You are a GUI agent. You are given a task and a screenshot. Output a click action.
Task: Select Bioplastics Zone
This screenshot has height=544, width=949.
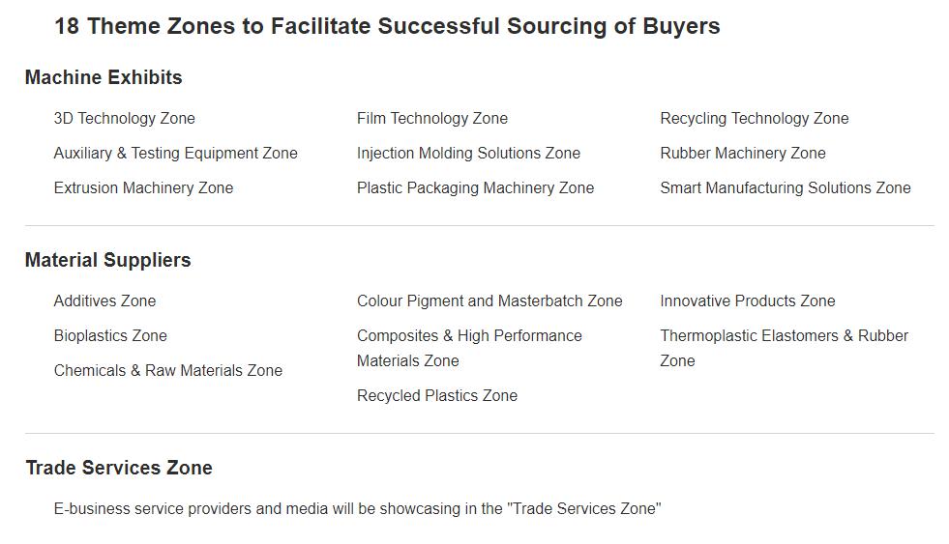110,336
